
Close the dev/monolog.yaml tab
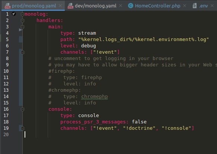pos(121,6)
